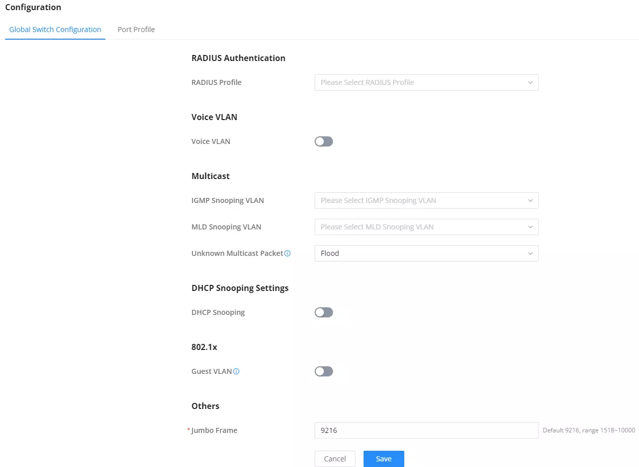This screenshot has height=467, width=639.
Task: Turn on the Guest VLAN switch
Action: pos(324,371)
